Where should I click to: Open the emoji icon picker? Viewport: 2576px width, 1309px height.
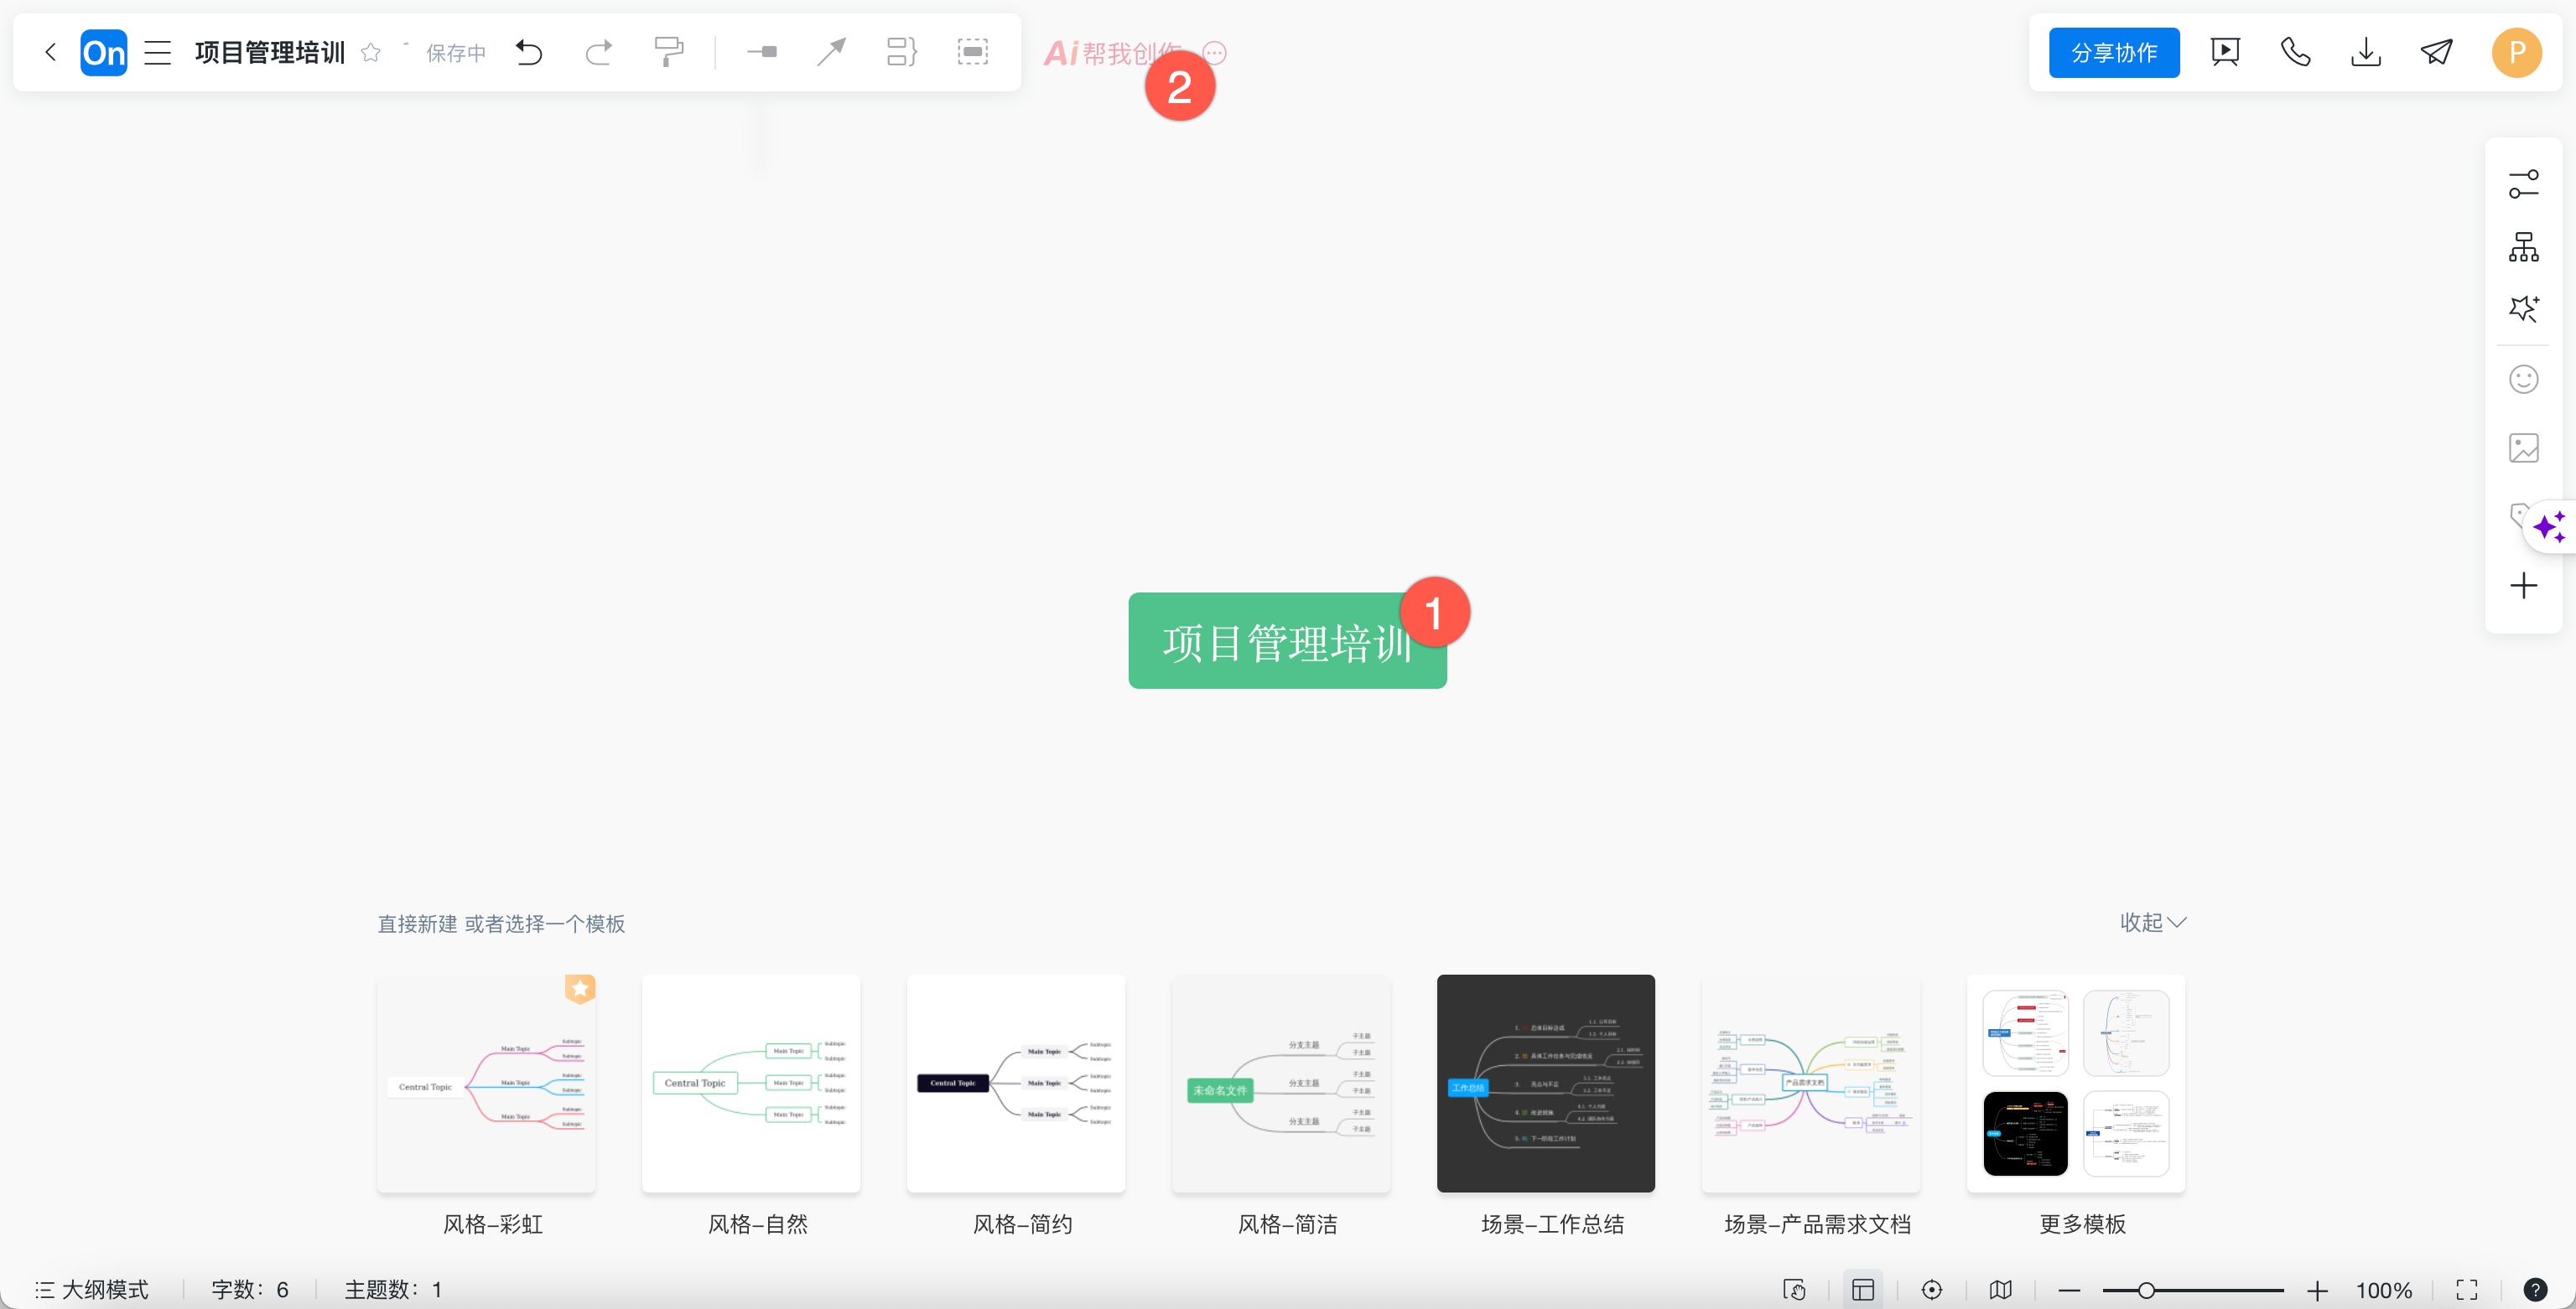(x=2523, y=379)
